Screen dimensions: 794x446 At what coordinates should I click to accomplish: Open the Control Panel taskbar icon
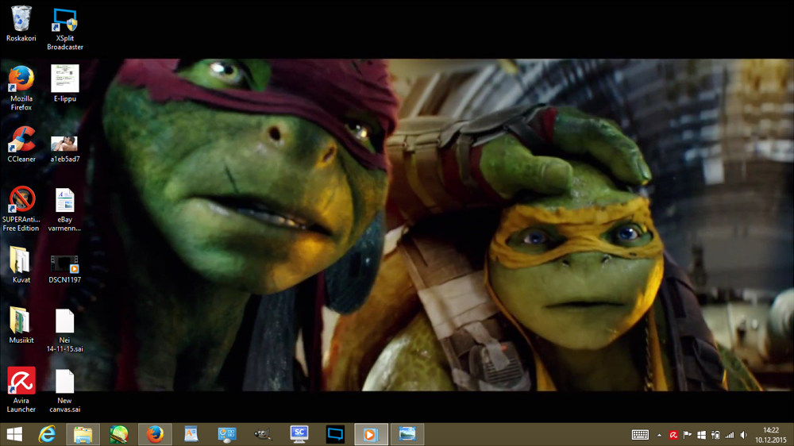point(227,434)
